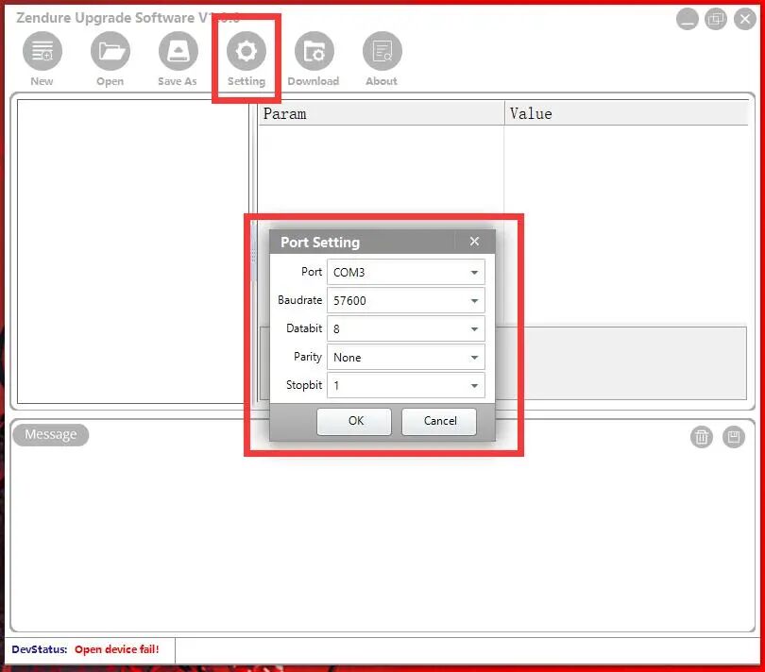
Task: Minimize the Zendure Upgrade Software window
Action: (x=688, y=19)
